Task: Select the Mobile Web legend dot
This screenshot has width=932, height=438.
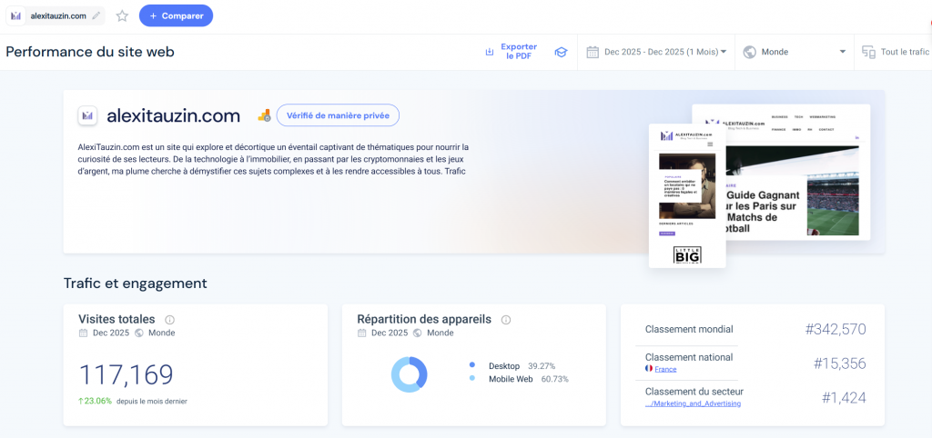Action: click(472, 379)
